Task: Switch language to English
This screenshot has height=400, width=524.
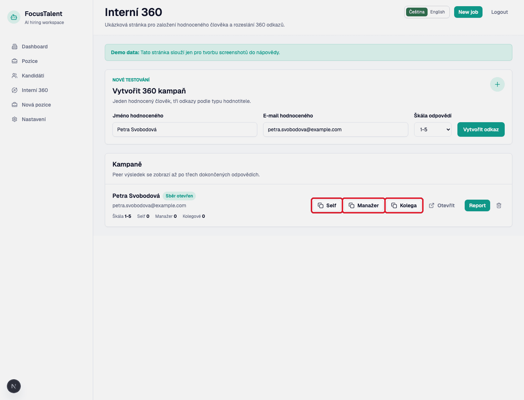Action: pos(437,12)
